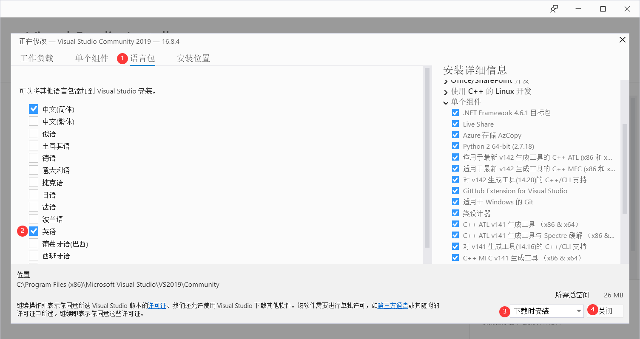Click the 安装详细信息 heading
This screenshot has width=640, height=339.
pos(475,70)
